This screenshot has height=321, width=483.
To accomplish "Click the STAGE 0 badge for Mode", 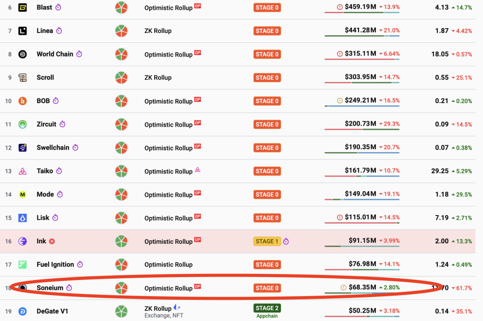I will [x=267, y=194].
